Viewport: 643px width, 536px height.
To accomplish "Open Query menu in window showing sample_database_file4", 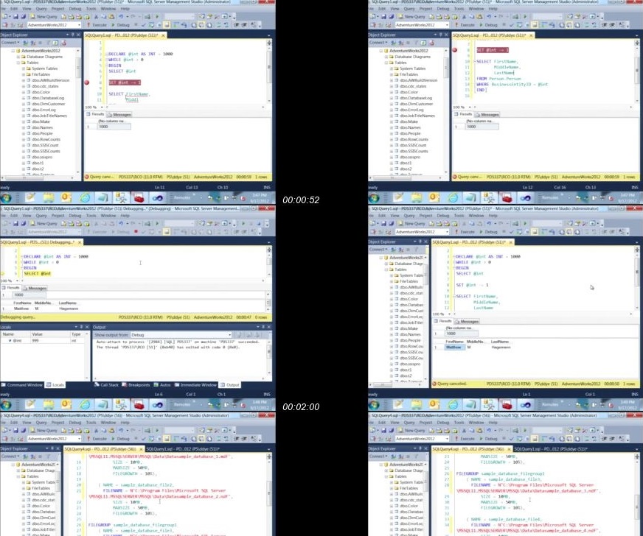I will (409, 422).
